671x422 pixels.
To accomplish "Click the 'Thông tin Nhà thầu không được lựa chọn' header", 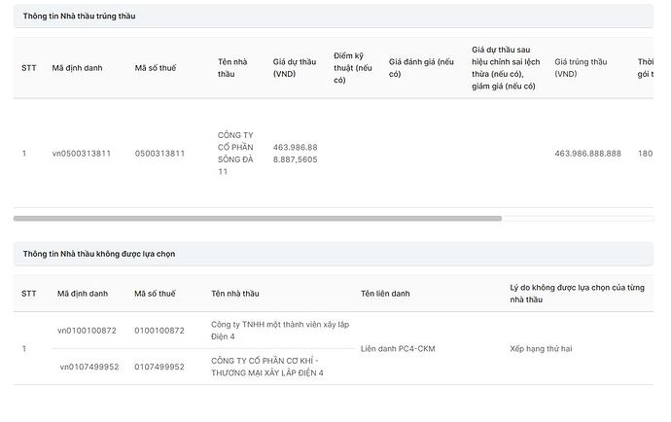I will click(x=99, y=254).
